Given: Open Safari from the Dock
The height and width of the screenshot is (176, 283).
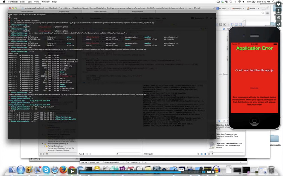Looking at the screenshot, I should click(55, 170).
